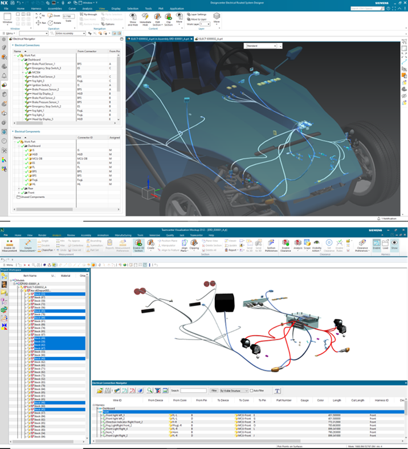Click Immediate Hide icon in NX ribbon
408x449 pixels.
(x=145, y=19)
